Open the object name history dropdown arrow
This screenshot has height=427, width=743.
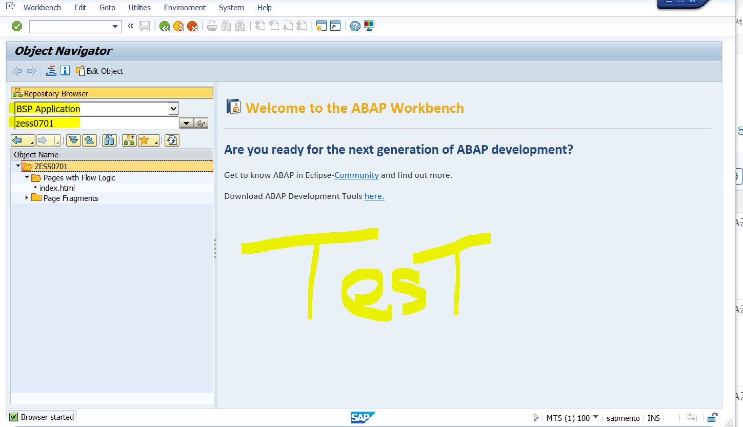tap(186, 124)
